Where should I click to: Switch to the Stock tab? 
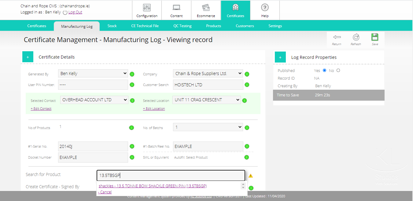[x=112, y=26]
